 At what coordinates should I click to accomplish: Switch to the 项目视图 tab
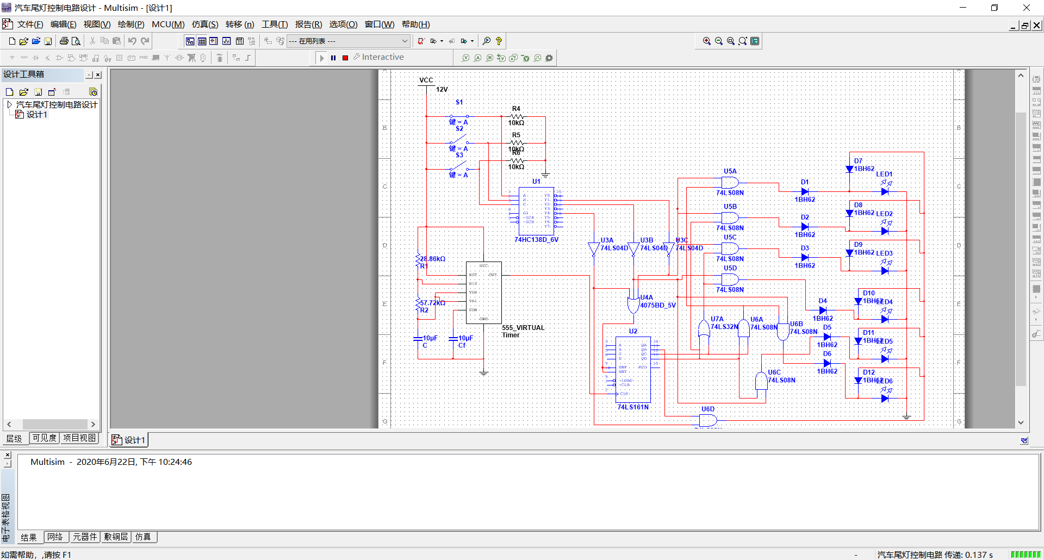click(x=79, y=438)
